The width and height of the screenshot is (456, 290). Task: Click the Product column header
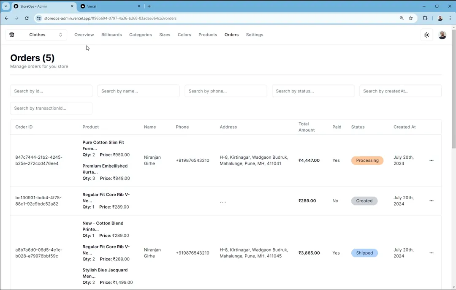90,127
